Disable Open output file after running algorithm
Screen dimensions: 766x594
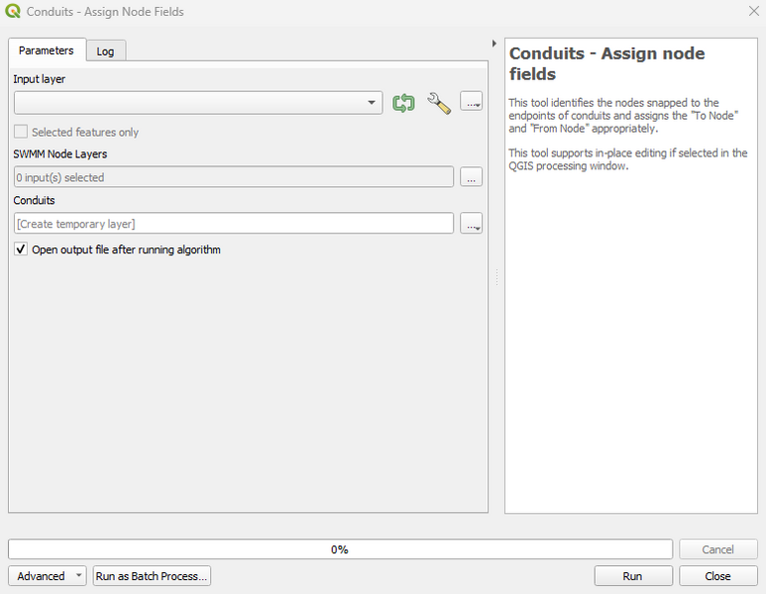click(21, 249)
